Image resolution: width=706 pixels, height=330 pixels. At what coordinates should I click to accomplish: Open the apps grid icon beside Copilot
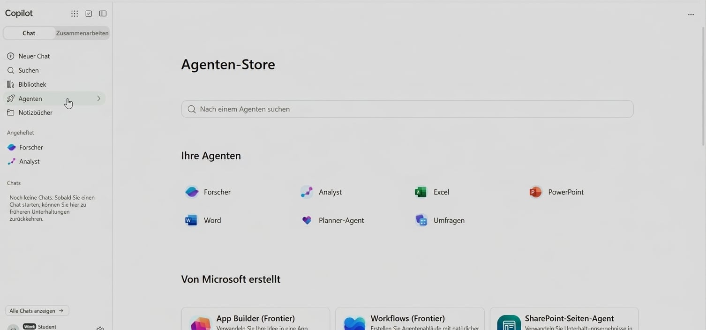tap(75, 14)
